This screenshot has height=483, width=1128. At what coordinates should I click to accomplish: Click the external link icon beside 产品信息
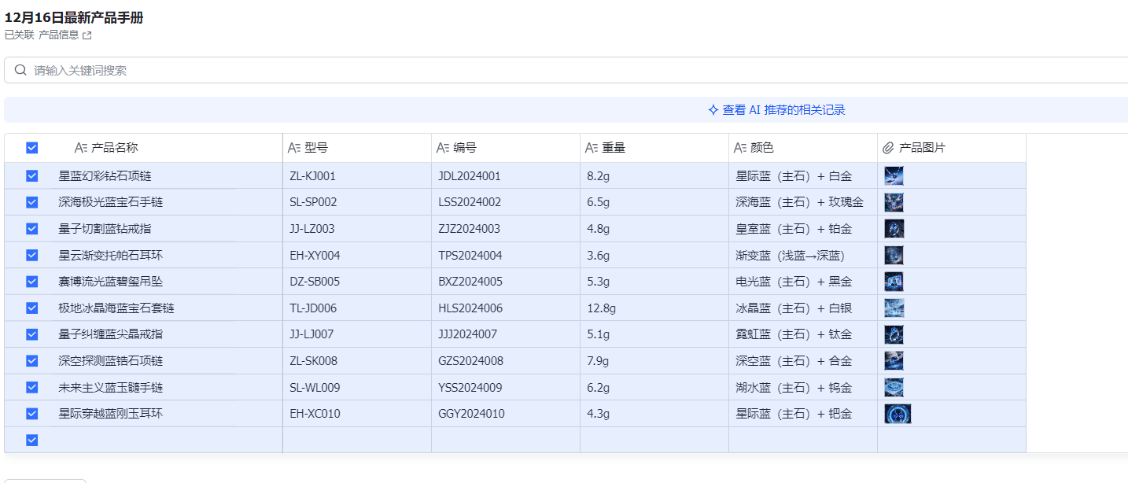[x=87, y=35]
